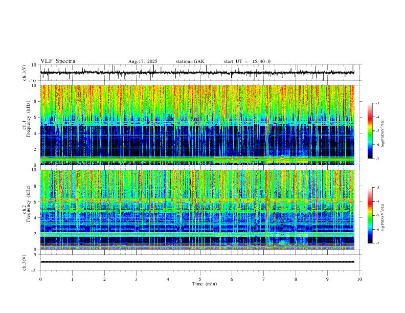Click the "Time (min)" axis title
Image resolution: width=405 pixels, height=313 pixels.
(205, 284)
